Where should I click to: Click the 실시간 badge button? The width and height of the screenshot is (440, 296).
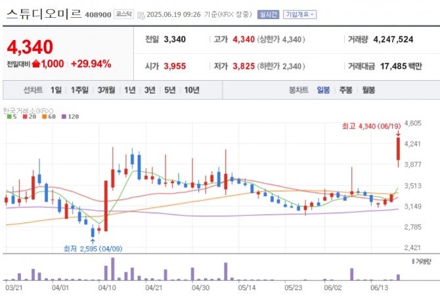(x=268, y=14)
